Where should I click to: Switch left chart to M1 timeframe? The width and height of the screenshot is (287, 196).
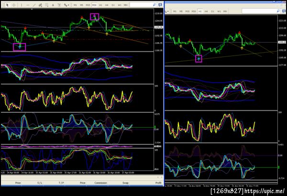[x=75, y=5]
